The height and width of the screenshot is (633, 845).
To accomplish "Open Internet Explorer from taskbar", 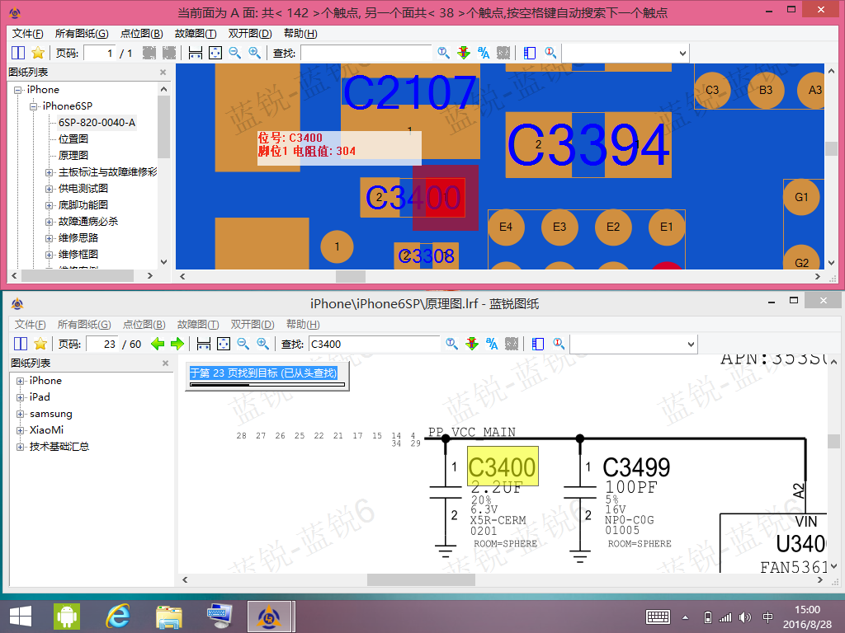I will click(x=117, y=617).
